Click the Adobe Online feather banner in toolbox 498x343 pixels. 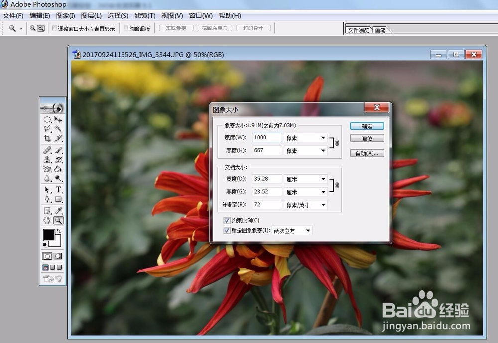(52, 108)
